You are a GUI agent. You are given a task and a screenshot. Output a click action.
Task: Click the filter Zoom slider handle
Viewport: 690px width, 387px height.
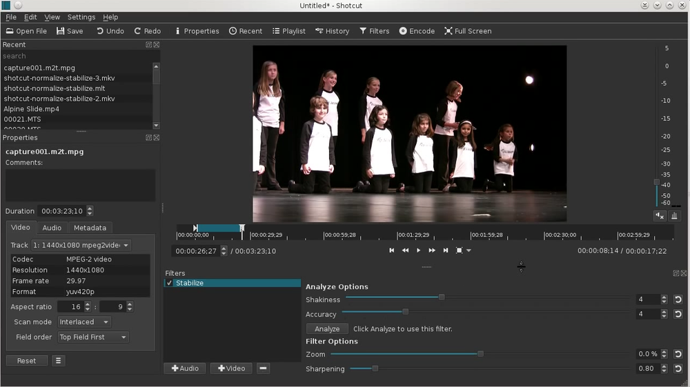tap(480, 354)
